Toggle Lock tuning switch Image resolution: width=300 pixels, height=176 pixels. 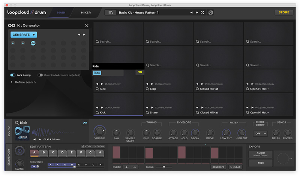click(13, 75)
